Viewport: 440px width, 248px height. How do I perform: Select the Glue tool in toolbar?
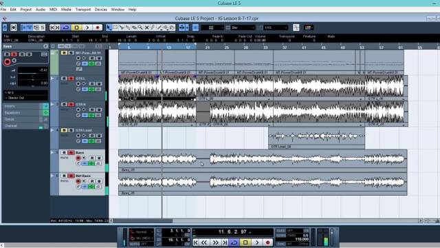[128, 28]
